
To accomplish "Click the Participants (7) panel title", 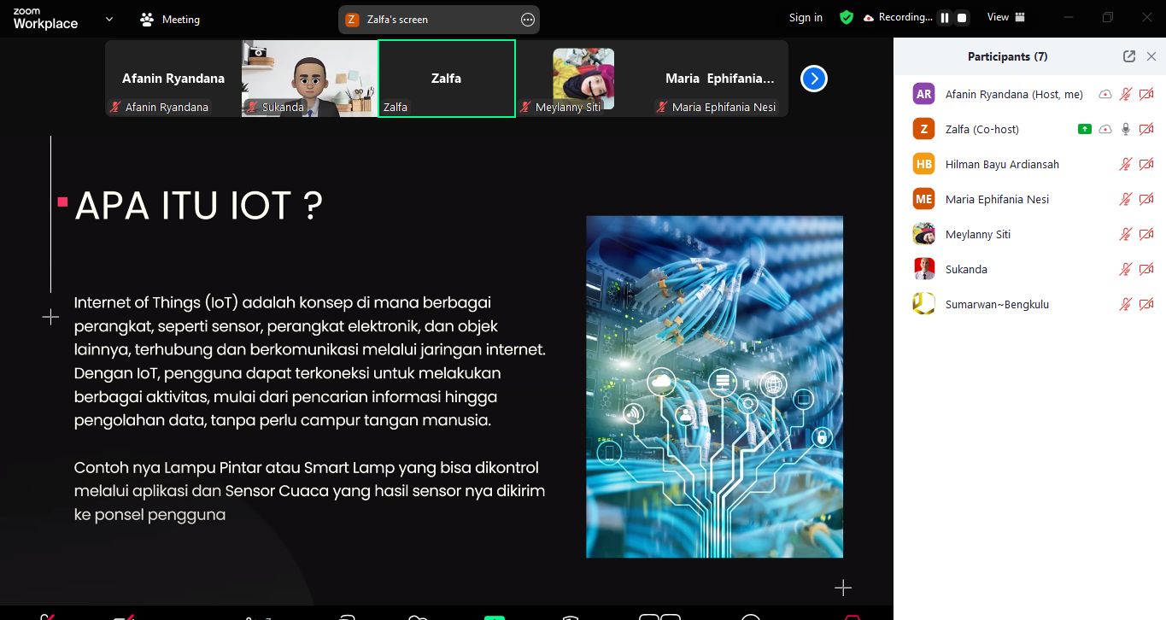I will point(1008,56).
